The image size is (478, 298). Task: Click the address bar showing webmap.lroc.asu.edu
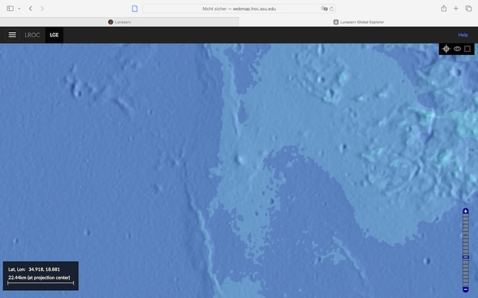click(239, 8)
